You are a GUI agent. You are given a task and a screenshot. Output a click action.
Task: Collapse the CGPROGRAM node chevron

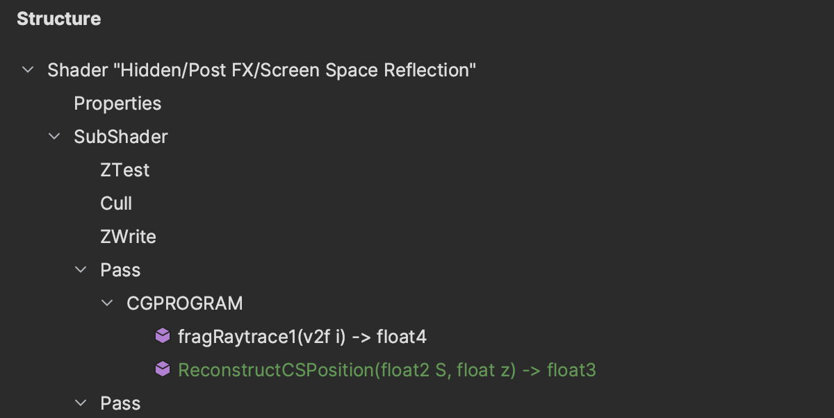(x=107, y=303)
